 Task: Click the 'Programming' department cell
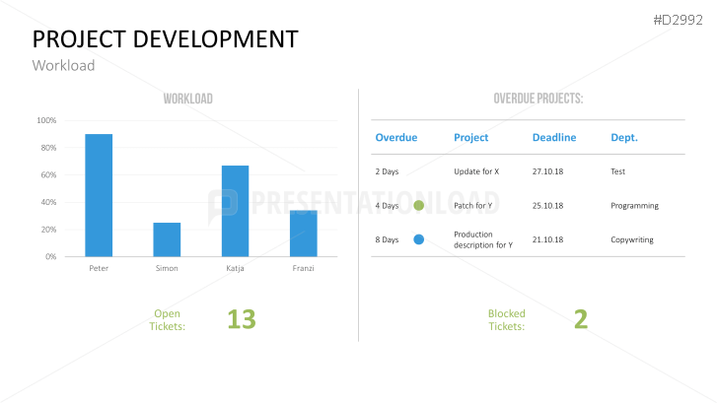(635, 206)
